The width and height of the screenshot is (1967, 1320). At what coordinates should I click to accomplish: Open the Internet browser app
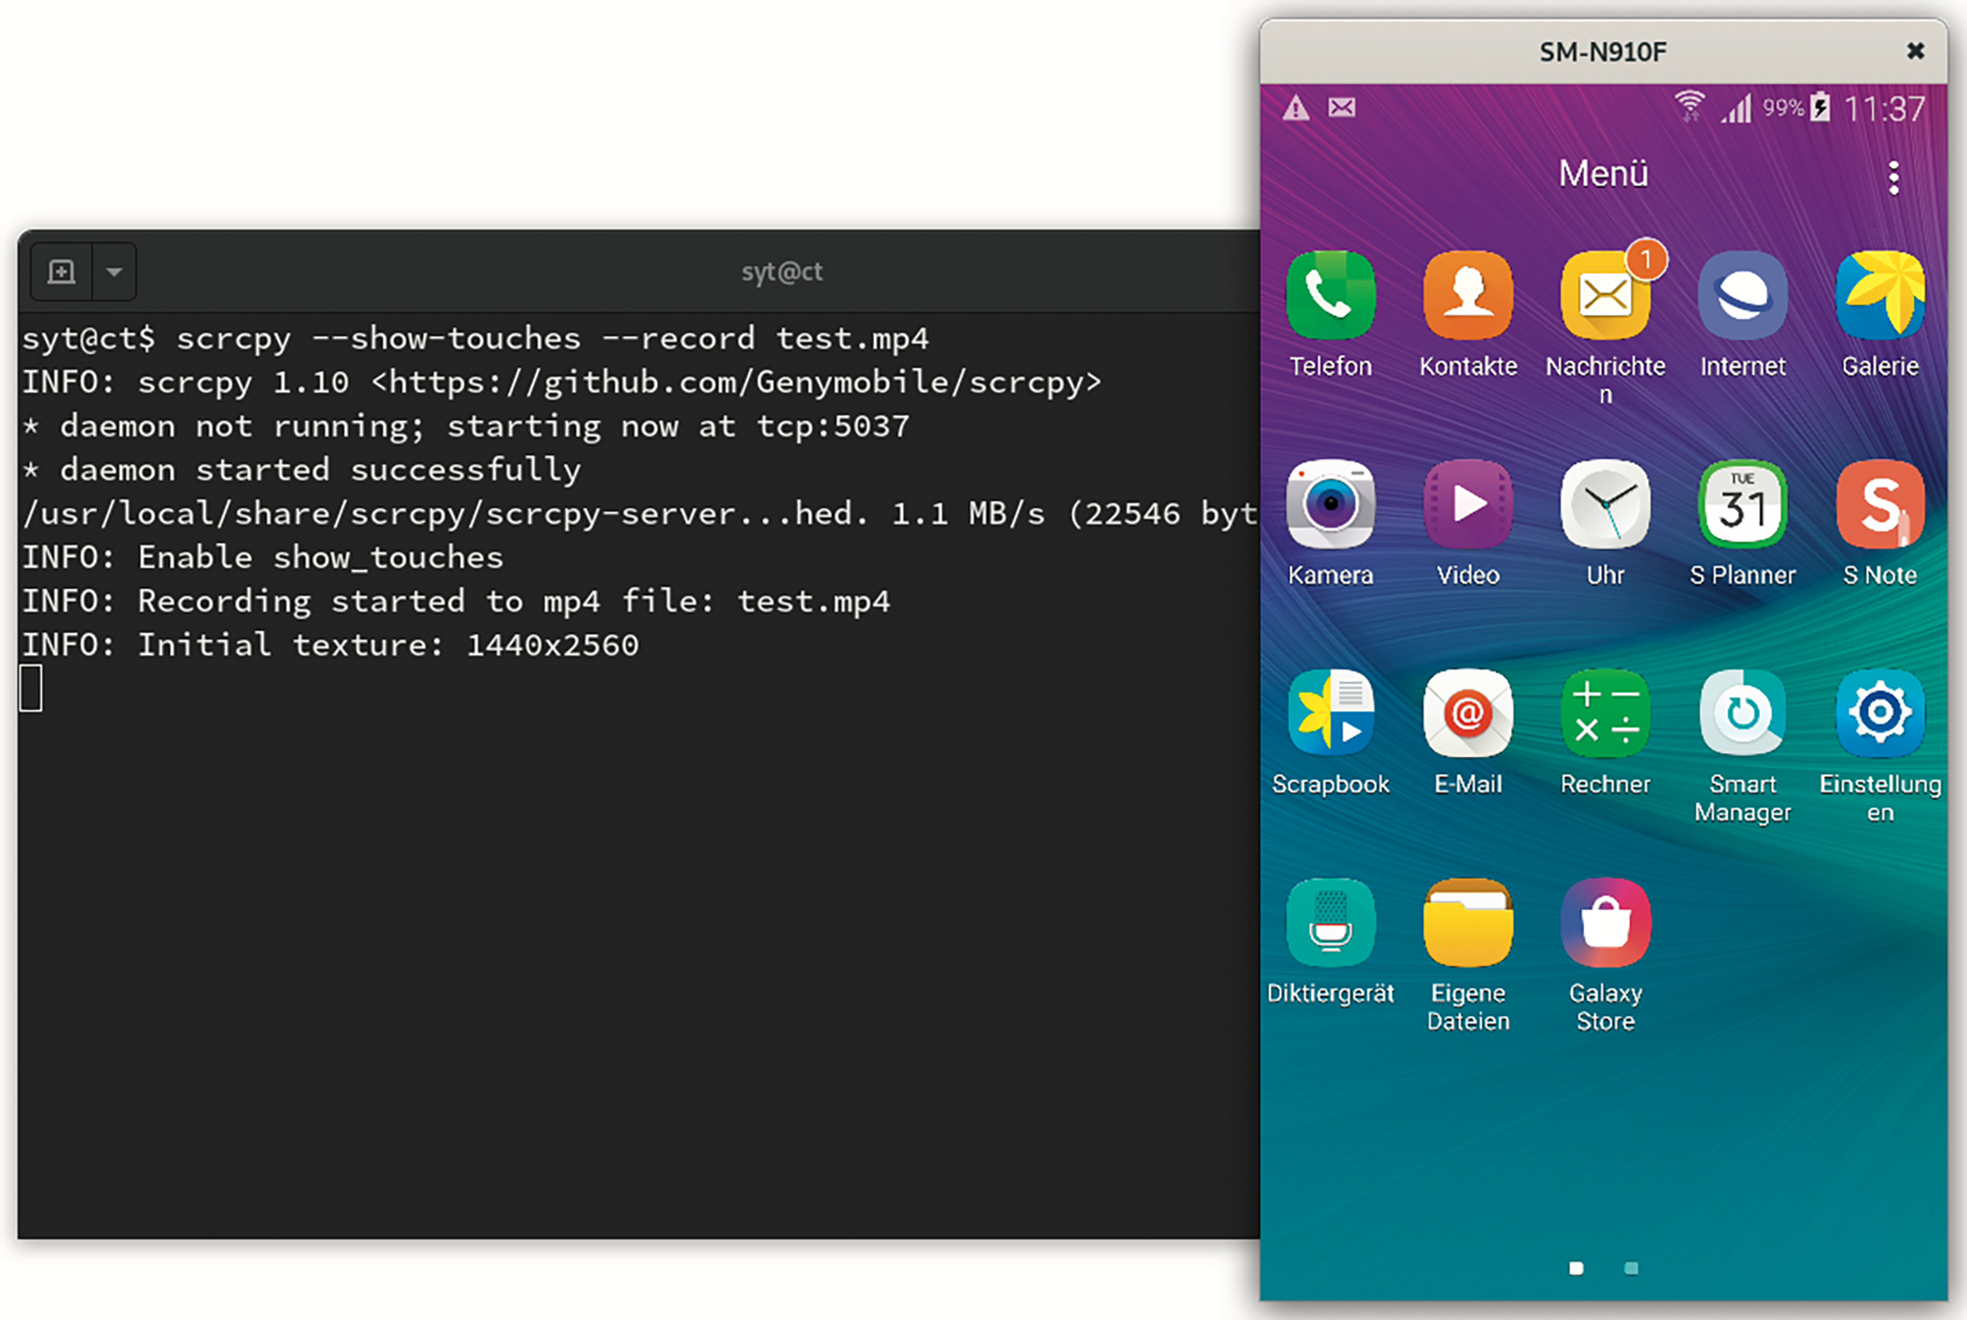(x=1742, y=295)
